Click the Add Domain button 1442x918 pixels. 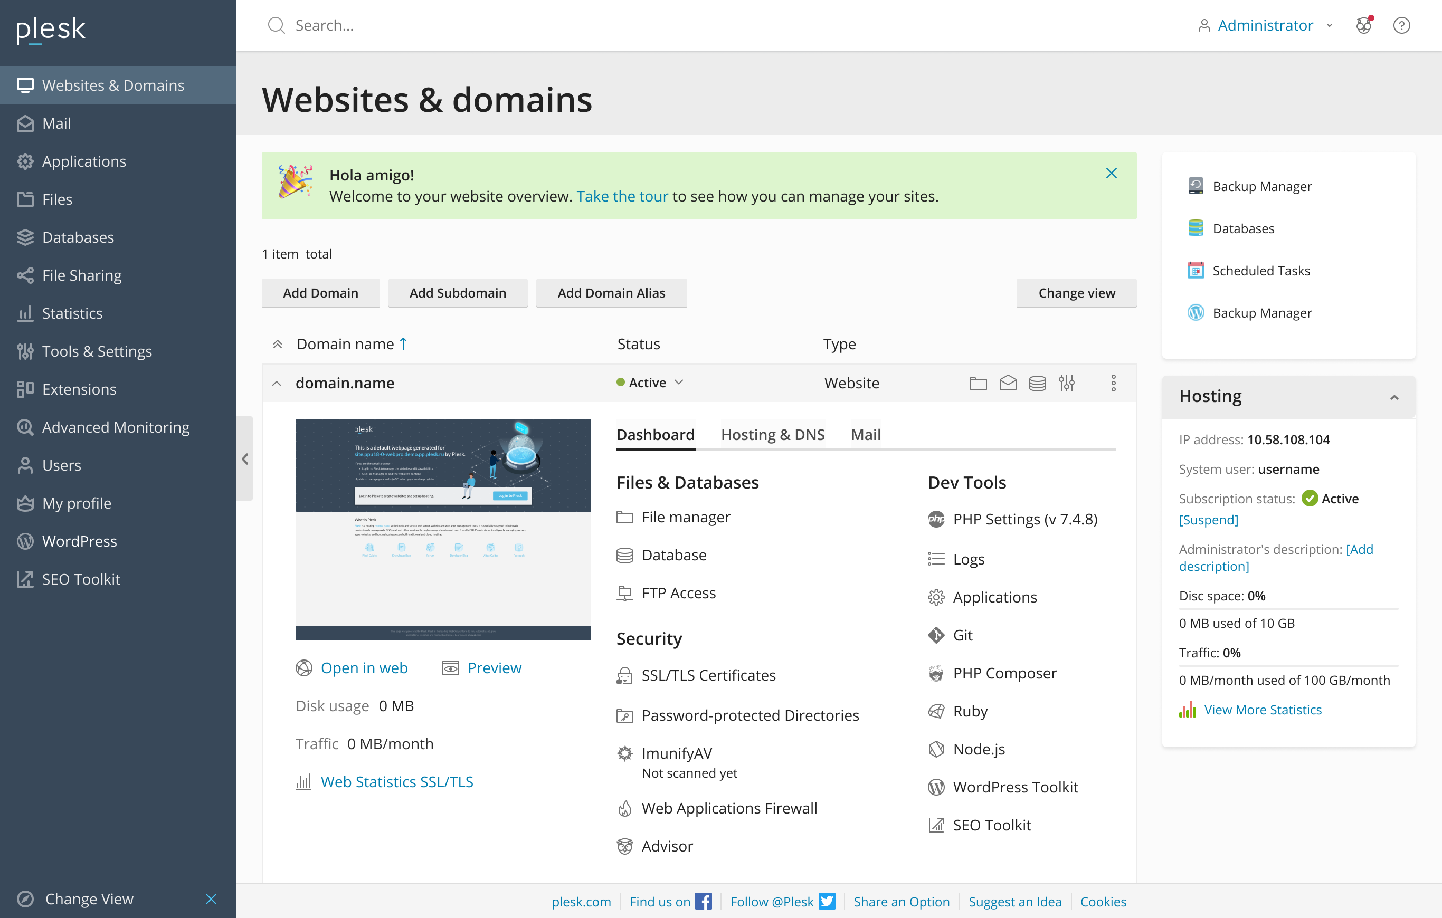click(x=320, y=293)
